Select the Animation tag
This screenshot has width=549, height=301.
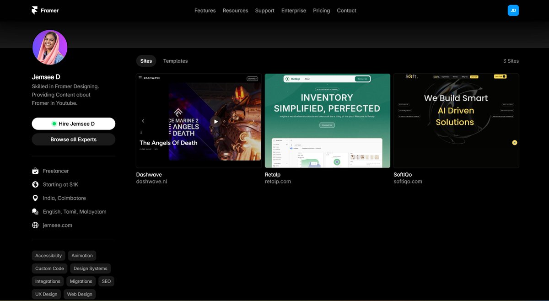coord(82,256)
